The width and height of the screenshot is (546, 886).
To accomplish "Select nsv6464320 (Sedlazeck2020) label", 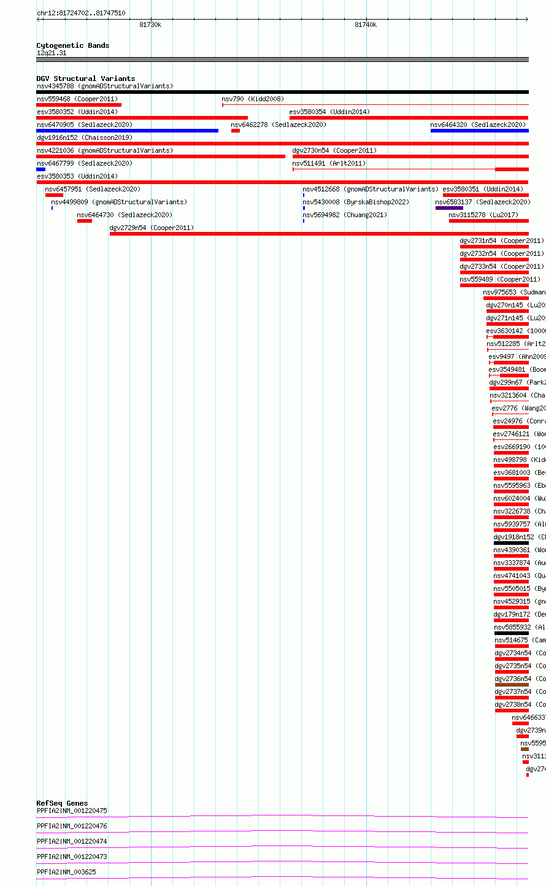I will [x=478, y=125].
